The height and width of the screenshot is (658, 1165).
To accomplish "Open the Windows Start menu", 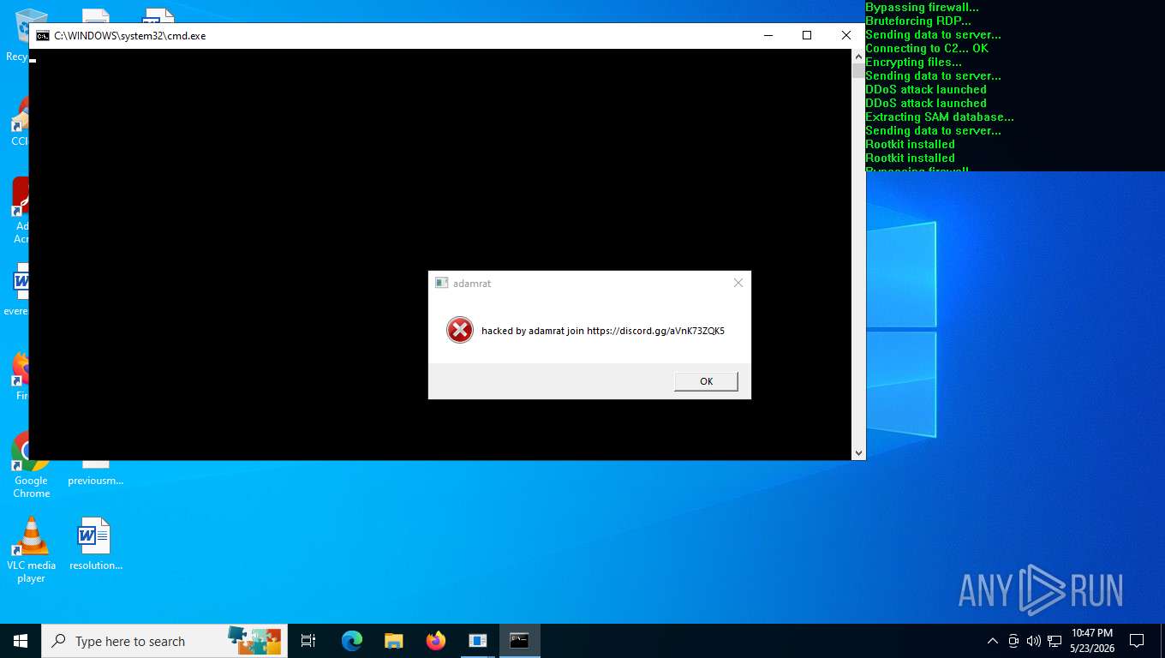I will point(21,641).
